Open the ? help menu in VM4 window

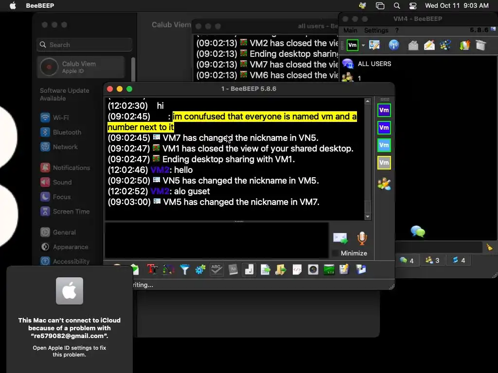click(397, 30)
